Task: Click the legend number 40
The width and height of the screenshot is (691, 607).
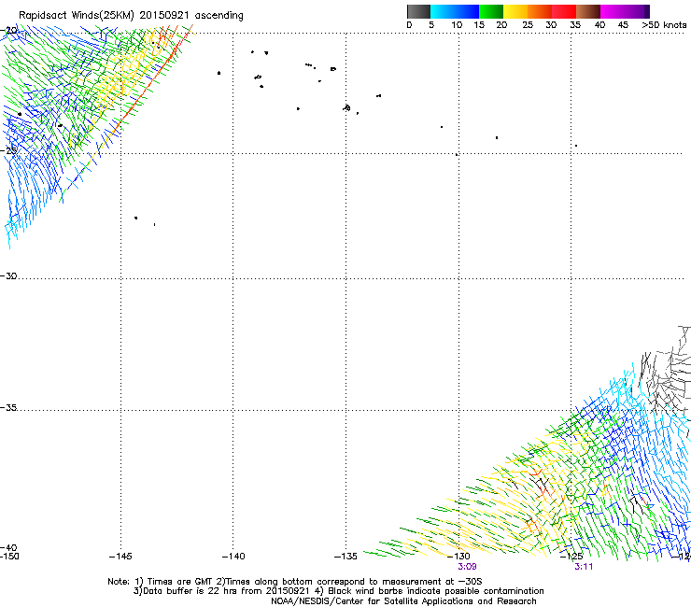Action: (x=599, y=25)
